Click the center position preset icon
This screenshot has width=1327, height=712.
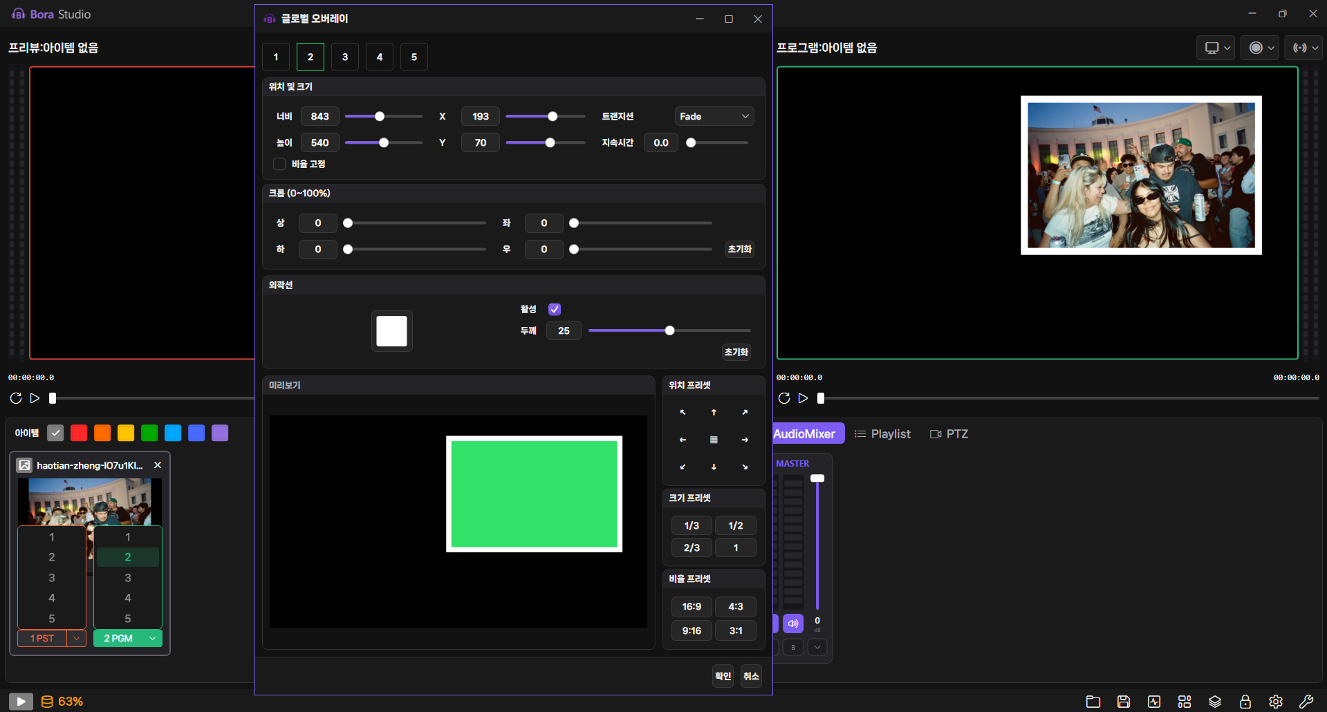(x=714, y=440)
